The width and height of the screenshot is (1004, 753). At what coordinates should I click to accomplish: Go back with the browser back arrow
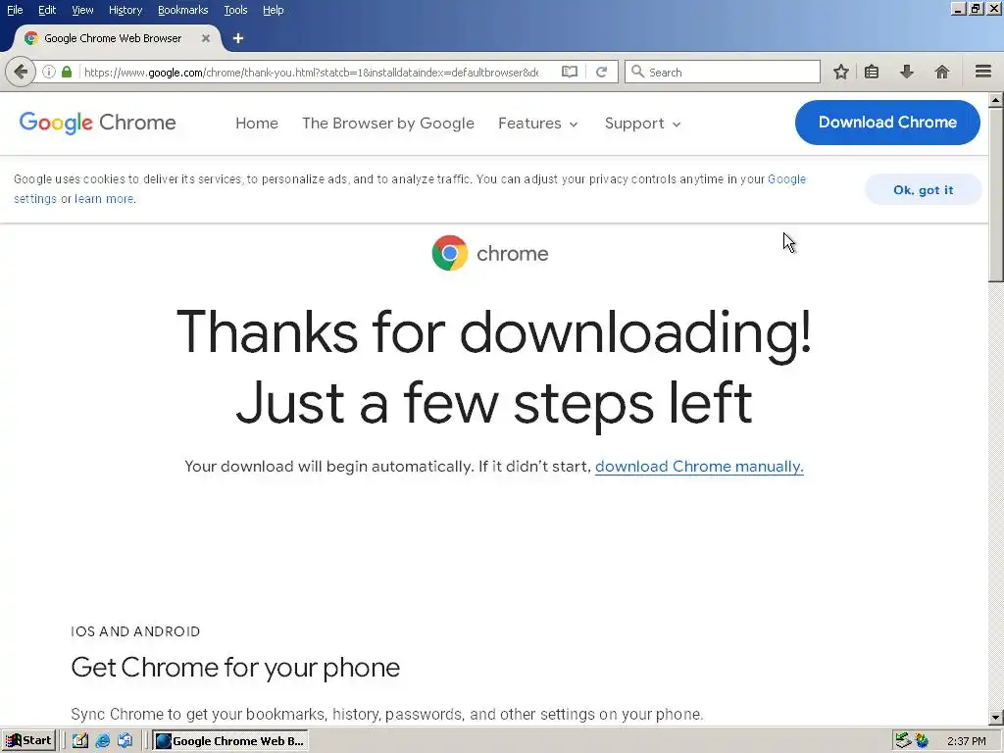tap(21, 72)
